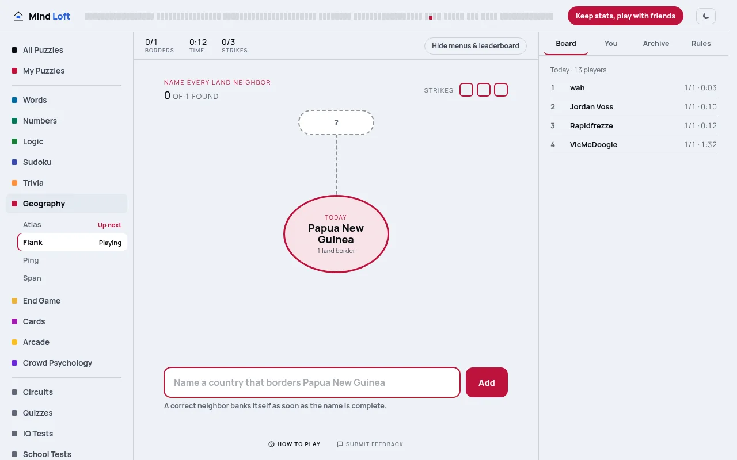
Task: Select leaderboard player wah
Action: coord(633,88)
